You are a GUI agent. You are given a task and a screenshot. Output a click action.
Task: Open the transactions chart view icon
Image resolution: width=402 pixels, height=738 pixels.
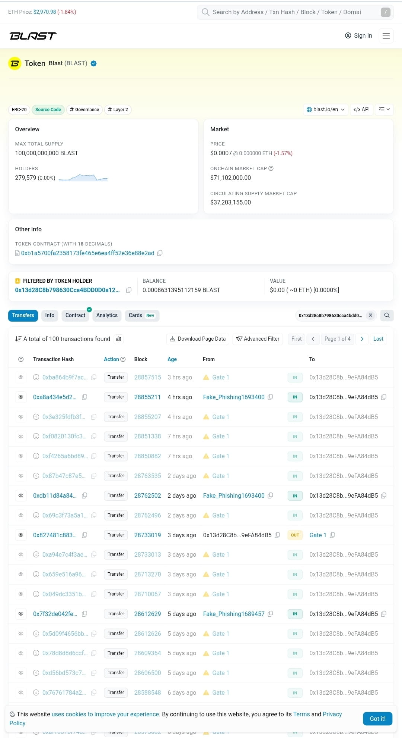119,339
